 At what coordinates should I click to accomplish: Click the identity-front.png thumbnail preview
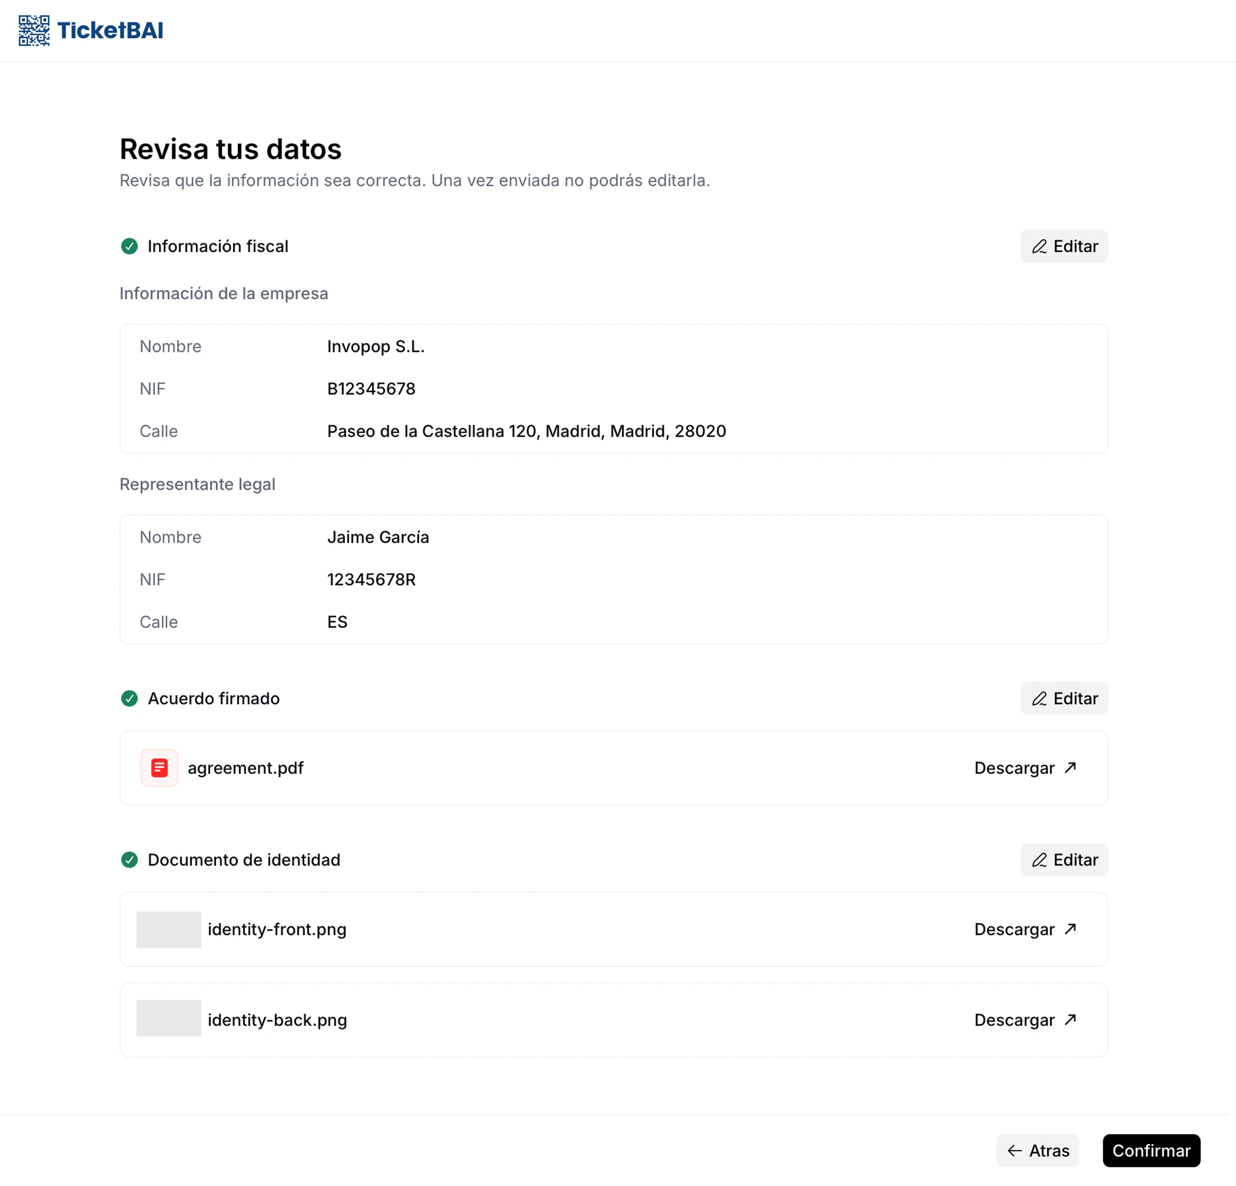(168, 929)
